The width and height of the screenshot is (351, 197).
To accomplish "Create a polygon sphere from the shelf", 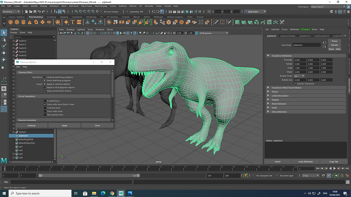I will pyautogui.click(x=11, y=22).
